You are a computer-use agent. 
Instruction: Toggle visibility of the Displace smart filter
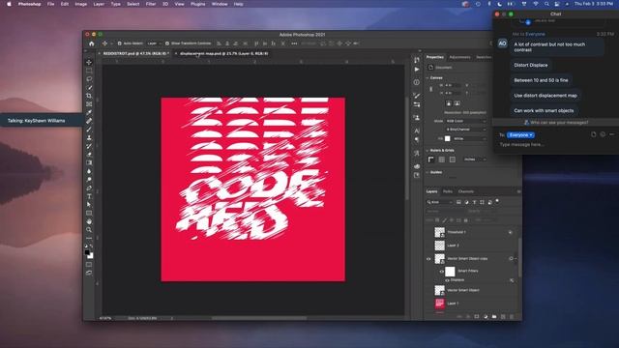click(447, 280)
